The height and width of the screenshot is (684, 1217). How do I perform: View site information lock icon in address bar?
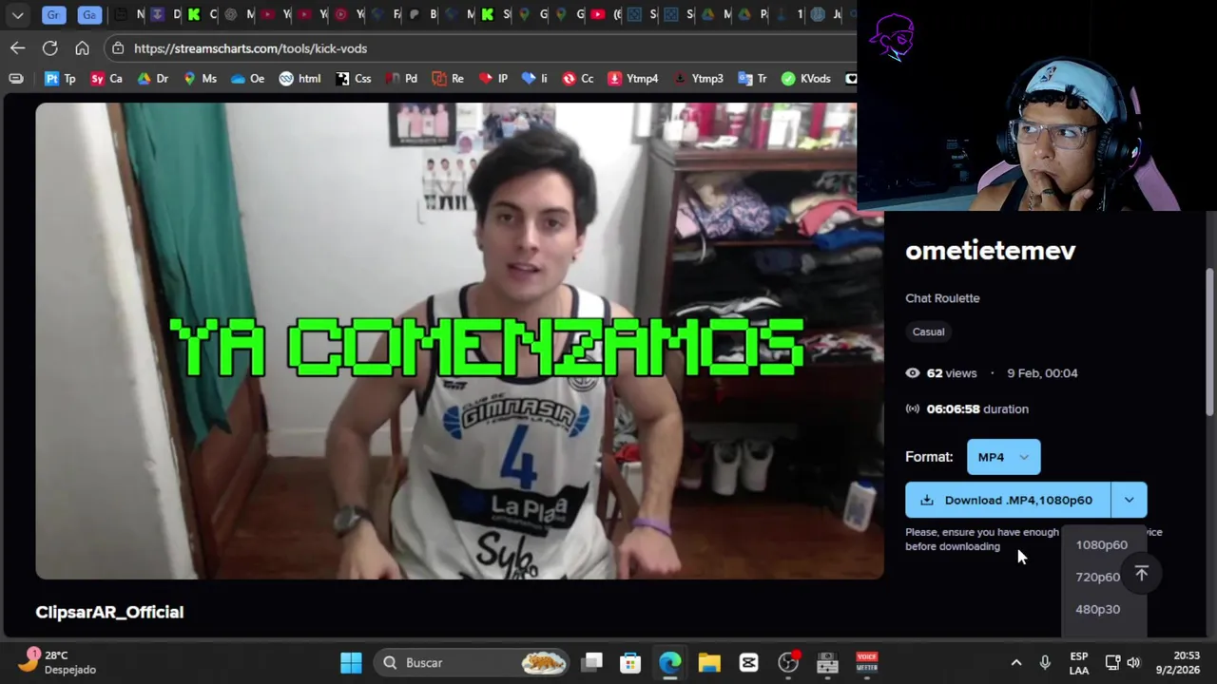click(117, 48)
